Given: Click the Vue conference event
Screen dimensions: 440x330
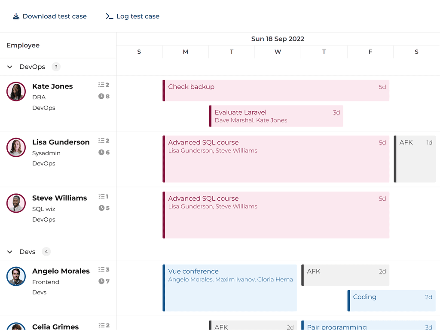Looking at the screenshot, I should pyautogui.click(x=230, y=288).
